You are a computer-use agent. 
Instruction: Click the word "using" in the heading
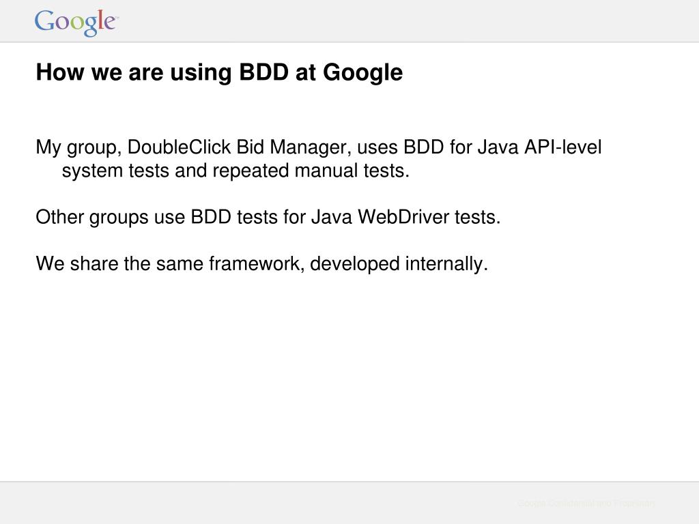coord(201,74)
